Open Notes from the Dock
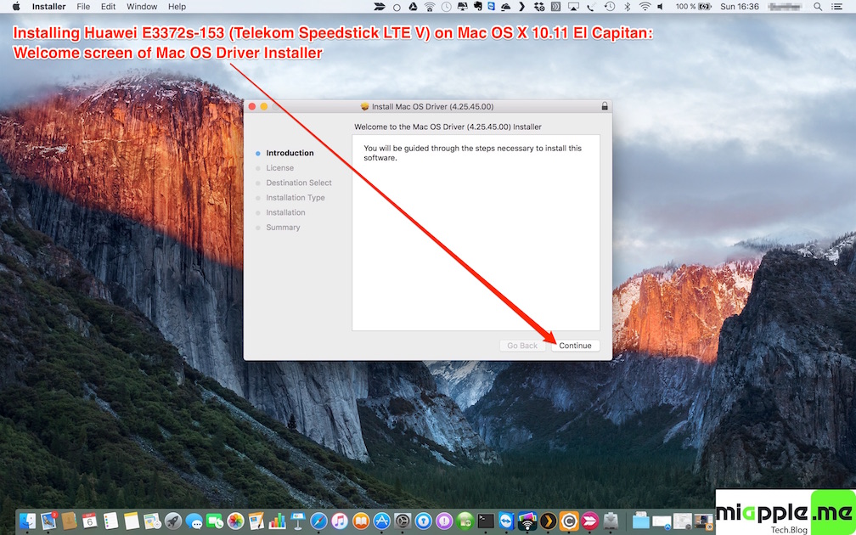The image size is (856, 535). tap(132, 521)
